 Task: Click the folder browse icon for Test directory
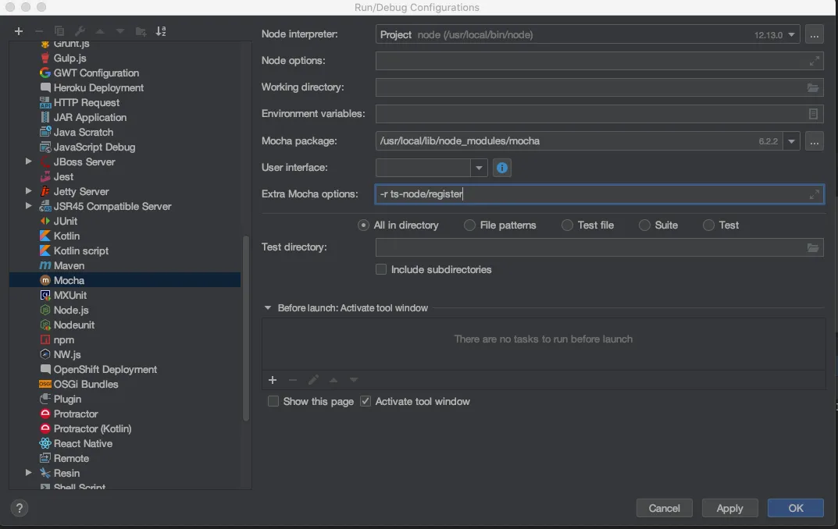[813, 247]
